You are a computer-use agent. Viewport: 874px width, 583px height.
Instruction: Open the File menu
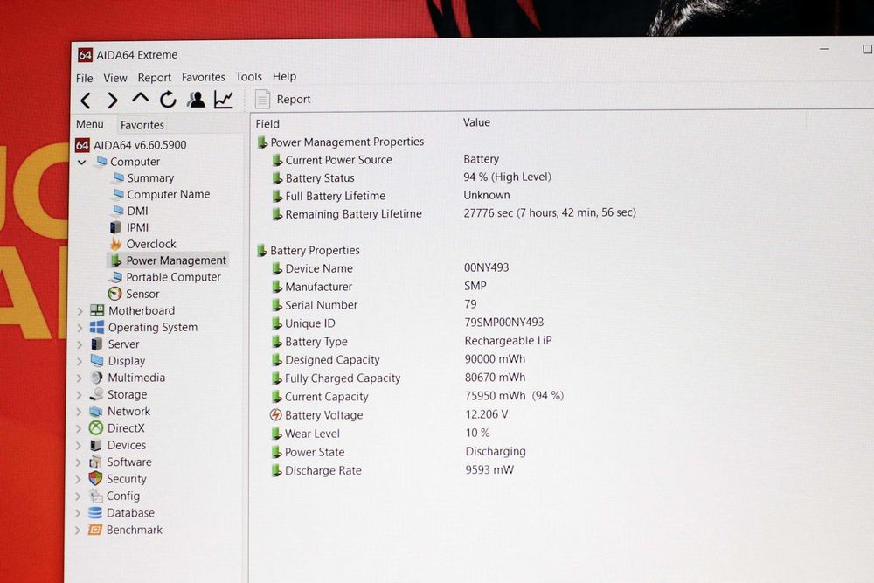tap(84, 78)
